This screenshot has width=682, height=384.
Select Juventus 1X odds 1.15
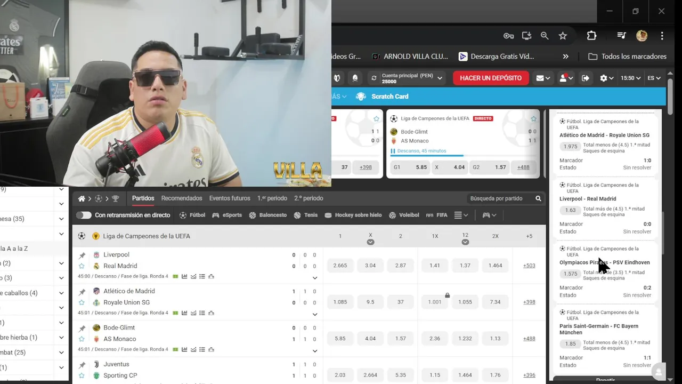point(435,375)
